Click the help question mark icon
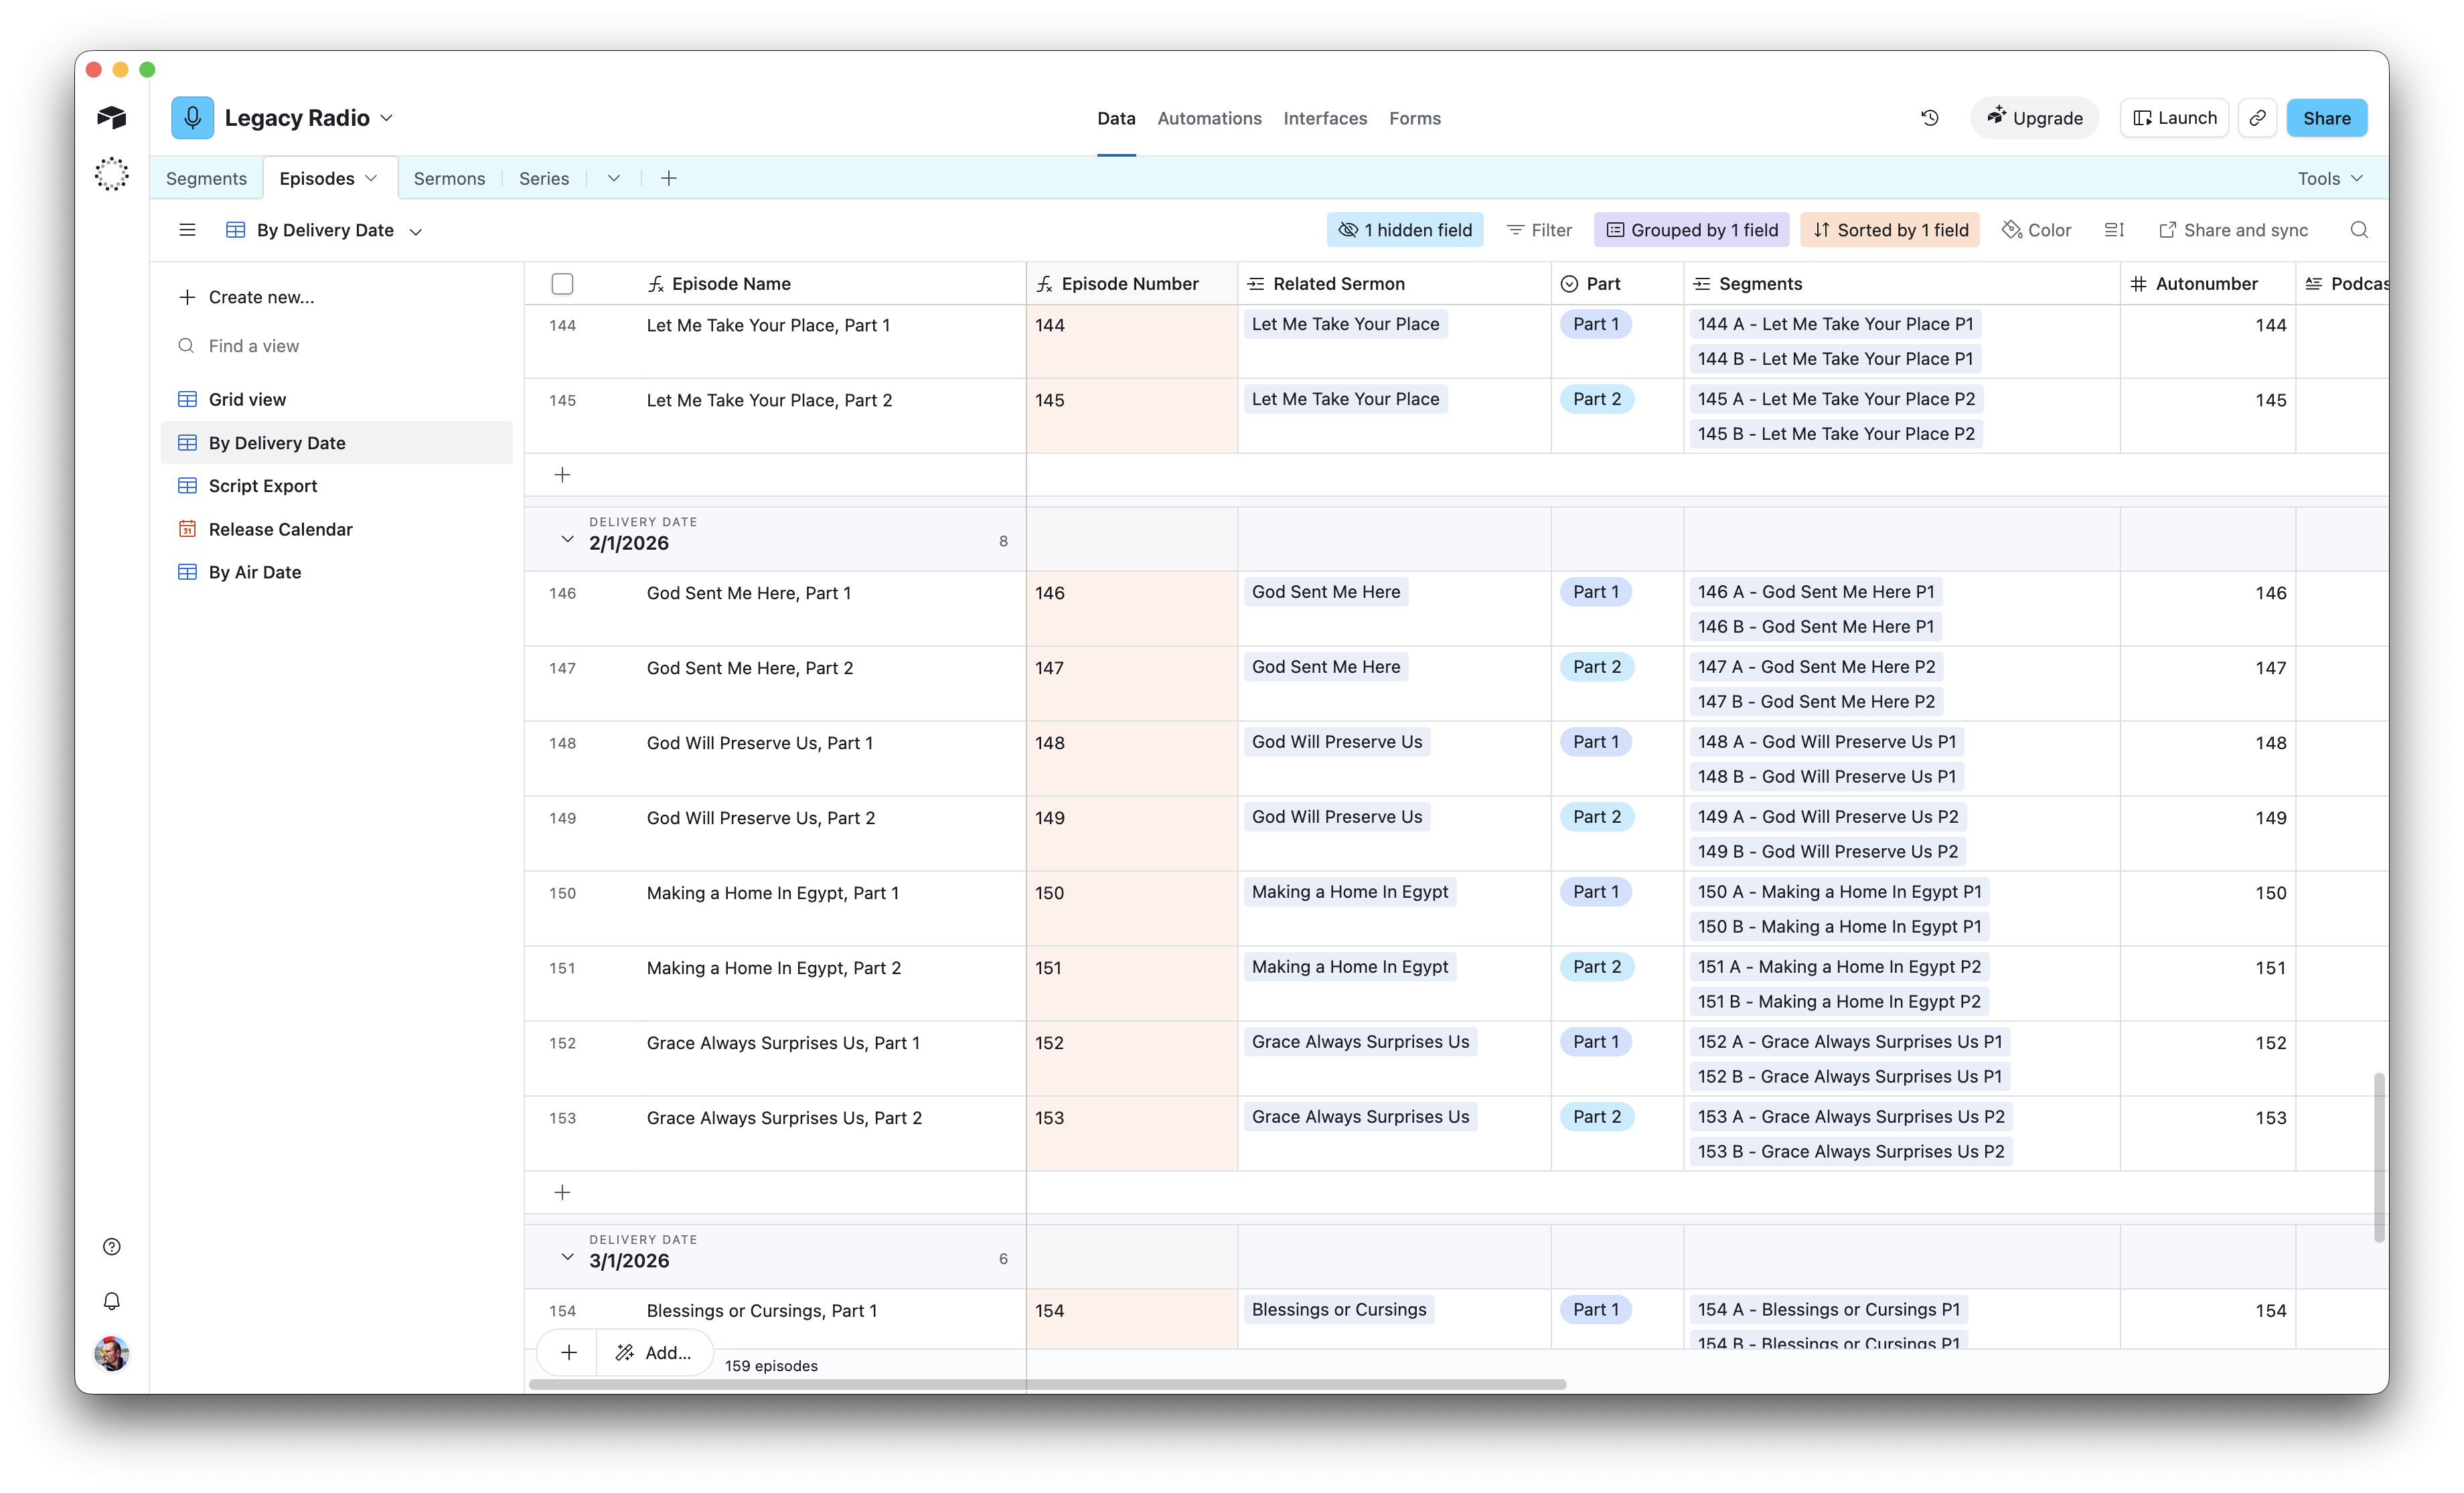This screenshot has height=1493, width=2464. [112, 1246]
